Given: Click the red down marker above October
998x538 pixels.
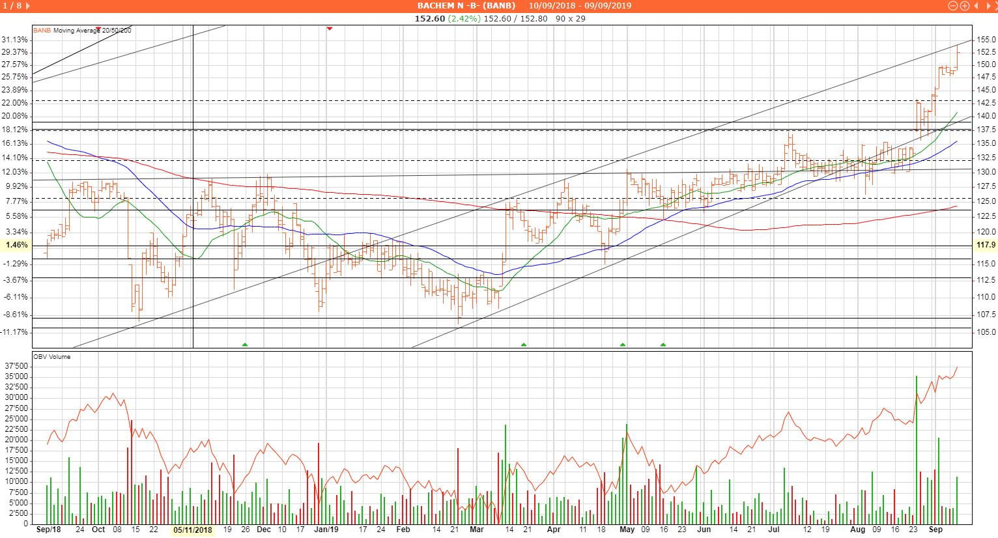Looking at the screenshot, I should click(x=98, y=29).
